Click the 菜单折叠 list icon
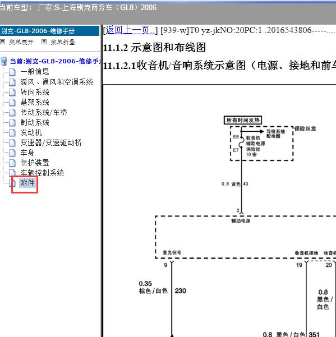 (x=44, y=42)
